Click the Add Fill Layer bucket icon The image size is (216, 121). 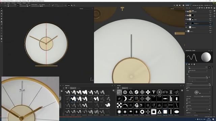click(204, 8)
